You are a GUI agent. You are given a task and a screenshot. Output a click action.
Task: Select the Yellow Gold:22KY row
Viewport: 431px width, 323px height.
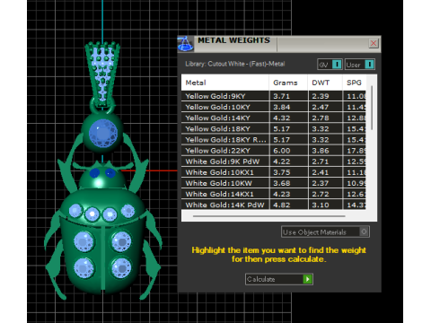click(x=274, y=151)
